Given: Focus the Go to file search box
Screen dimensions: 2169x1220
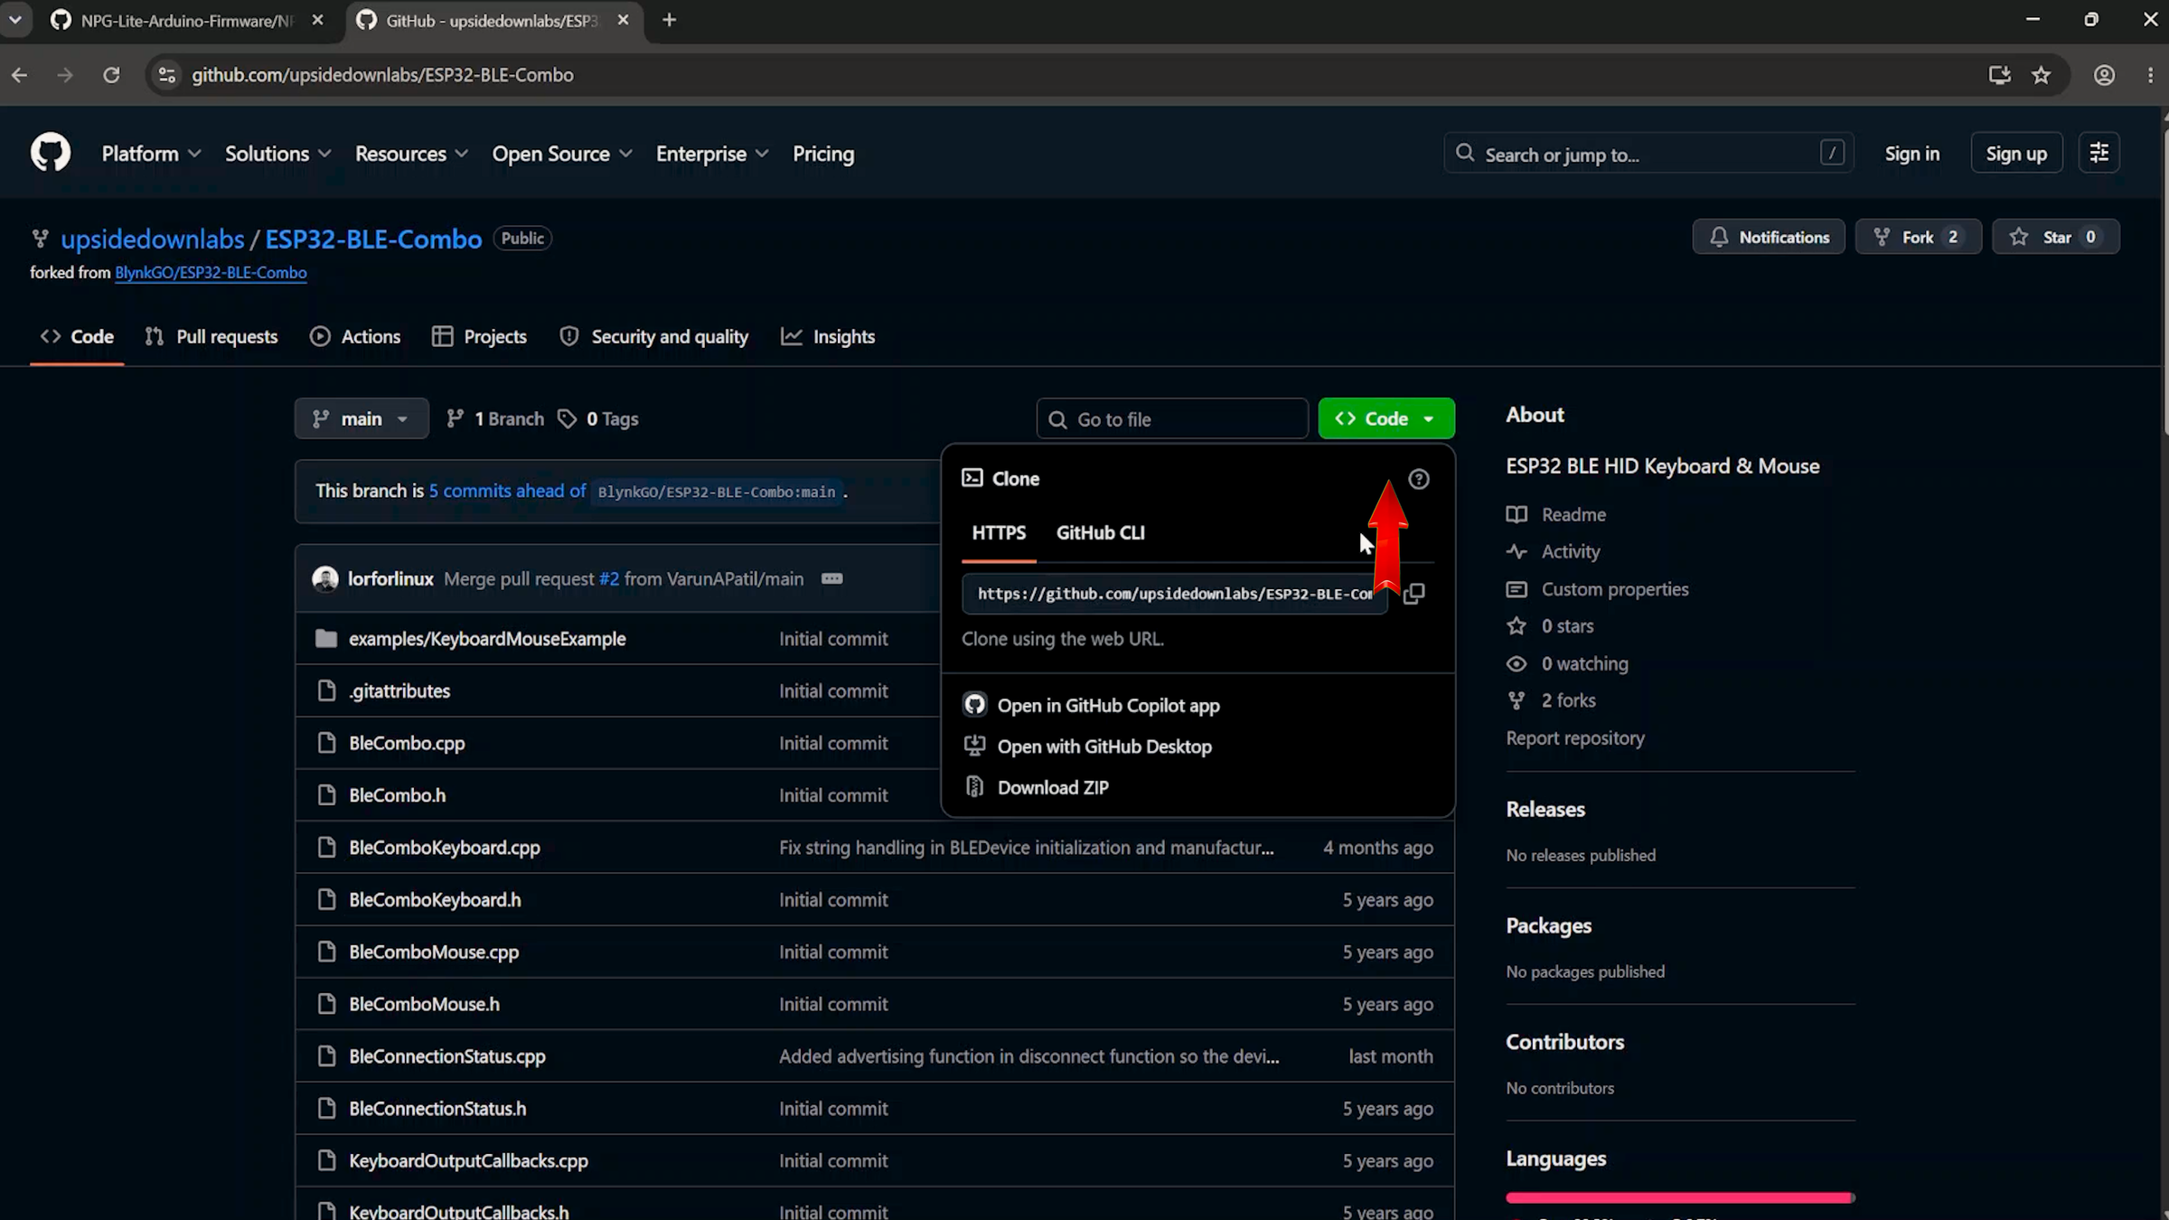Looking at the screenshot, I should point(1172,419).
